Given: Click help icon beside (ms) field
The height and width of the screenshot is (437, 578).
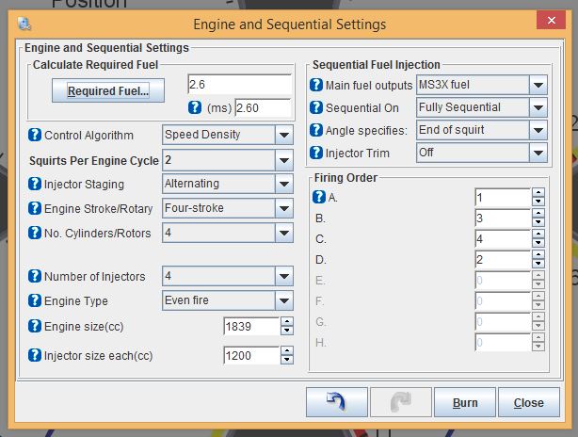Looking at the screenshot, I should click(x=195, y=107).
